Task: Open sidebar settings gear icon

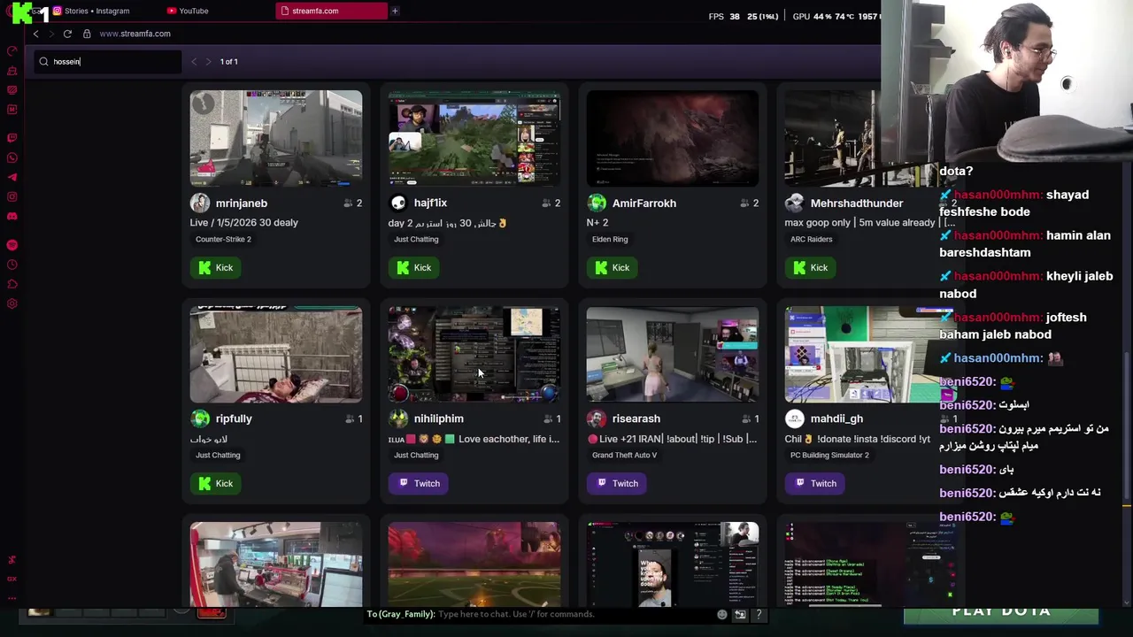Action: click(x=12, y=303)
